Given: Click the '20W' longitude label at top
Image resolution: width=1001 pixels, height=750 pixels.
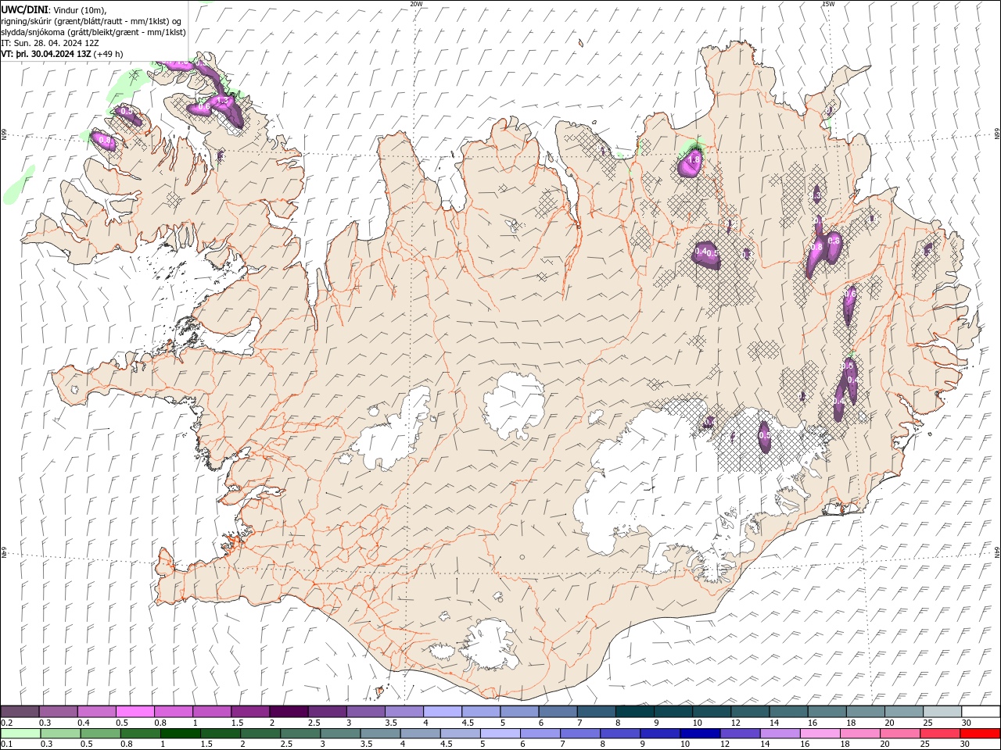Looking at the screenshot, I should tap(416, 4).
